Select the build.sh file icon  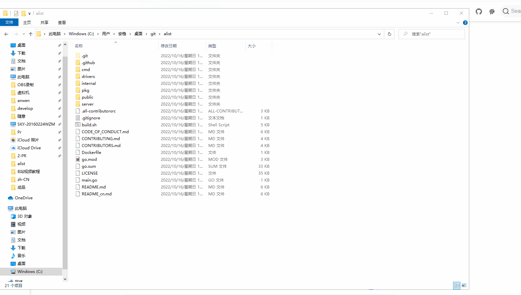78,125
